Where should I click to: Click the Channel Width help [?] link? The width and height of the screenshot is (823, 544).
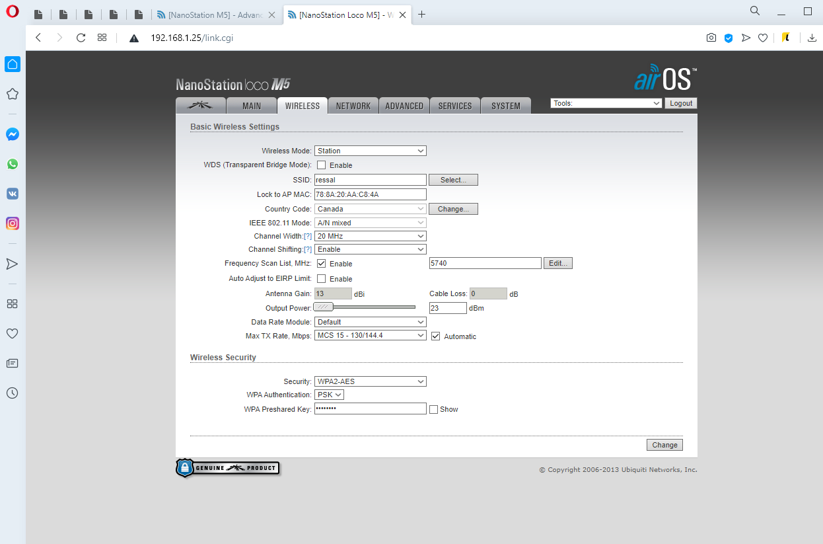pyautogui.click(x=308, y=236)
